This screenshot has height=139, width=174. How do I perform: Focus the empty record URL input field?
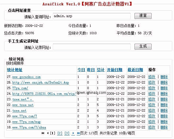point(92,47)
